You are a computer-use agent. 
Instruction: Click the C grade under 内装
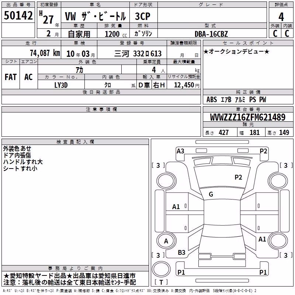287,33
